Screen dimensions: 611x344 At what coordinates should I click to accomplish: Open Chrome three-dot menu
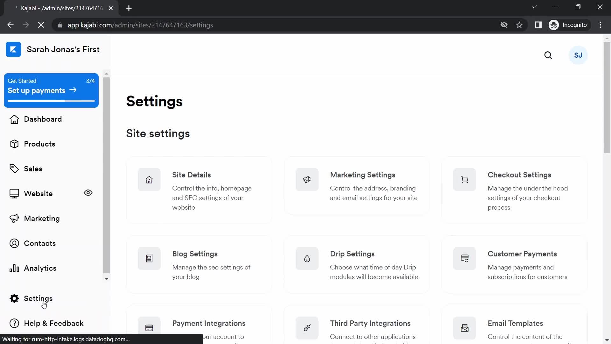click(x=600, y=25)
